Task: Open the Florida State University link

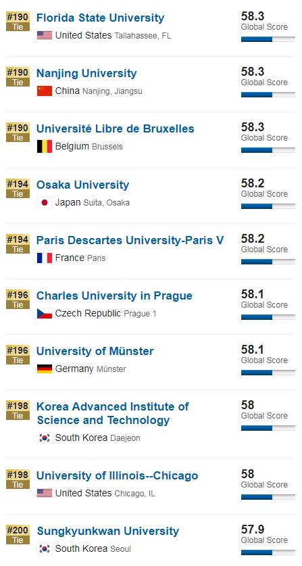Action: tap(100, 18)
